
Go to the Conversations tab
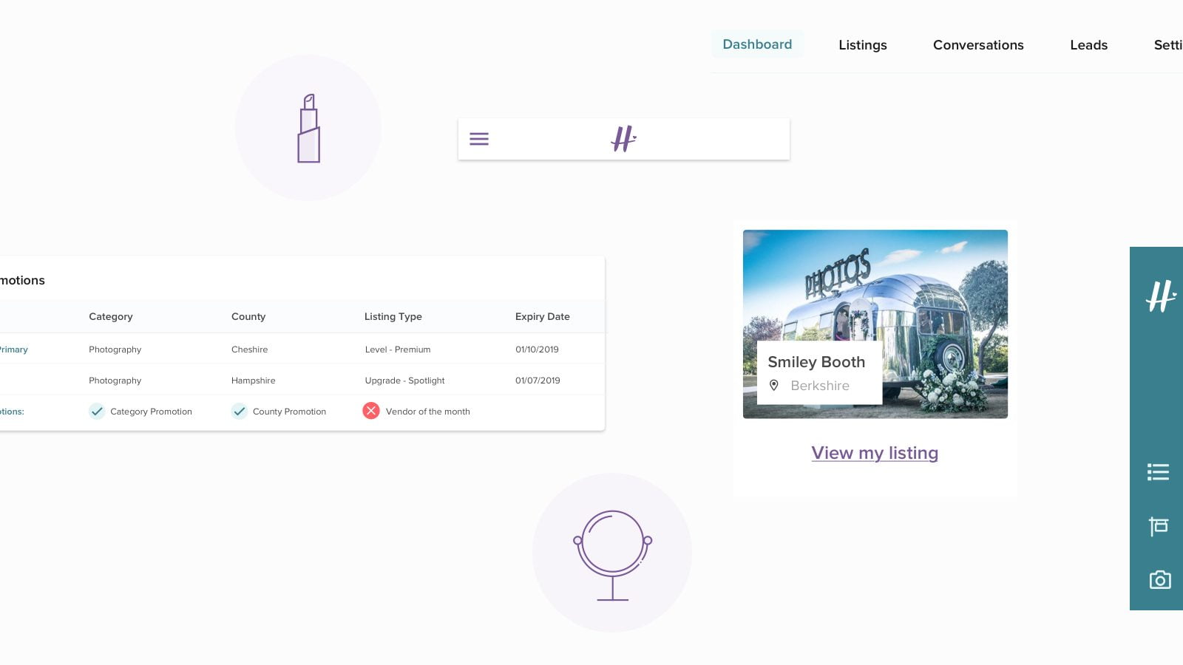[978, 45]
